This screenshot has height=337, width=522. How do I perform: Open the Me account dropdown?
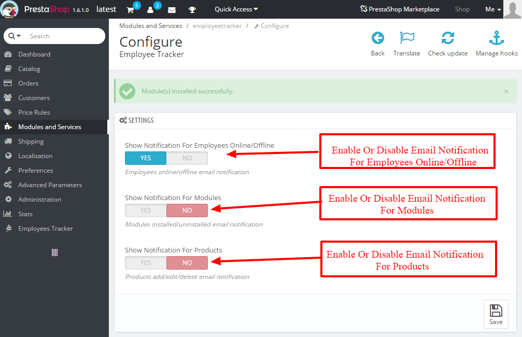pyautogui.click(x=493, y=9)
